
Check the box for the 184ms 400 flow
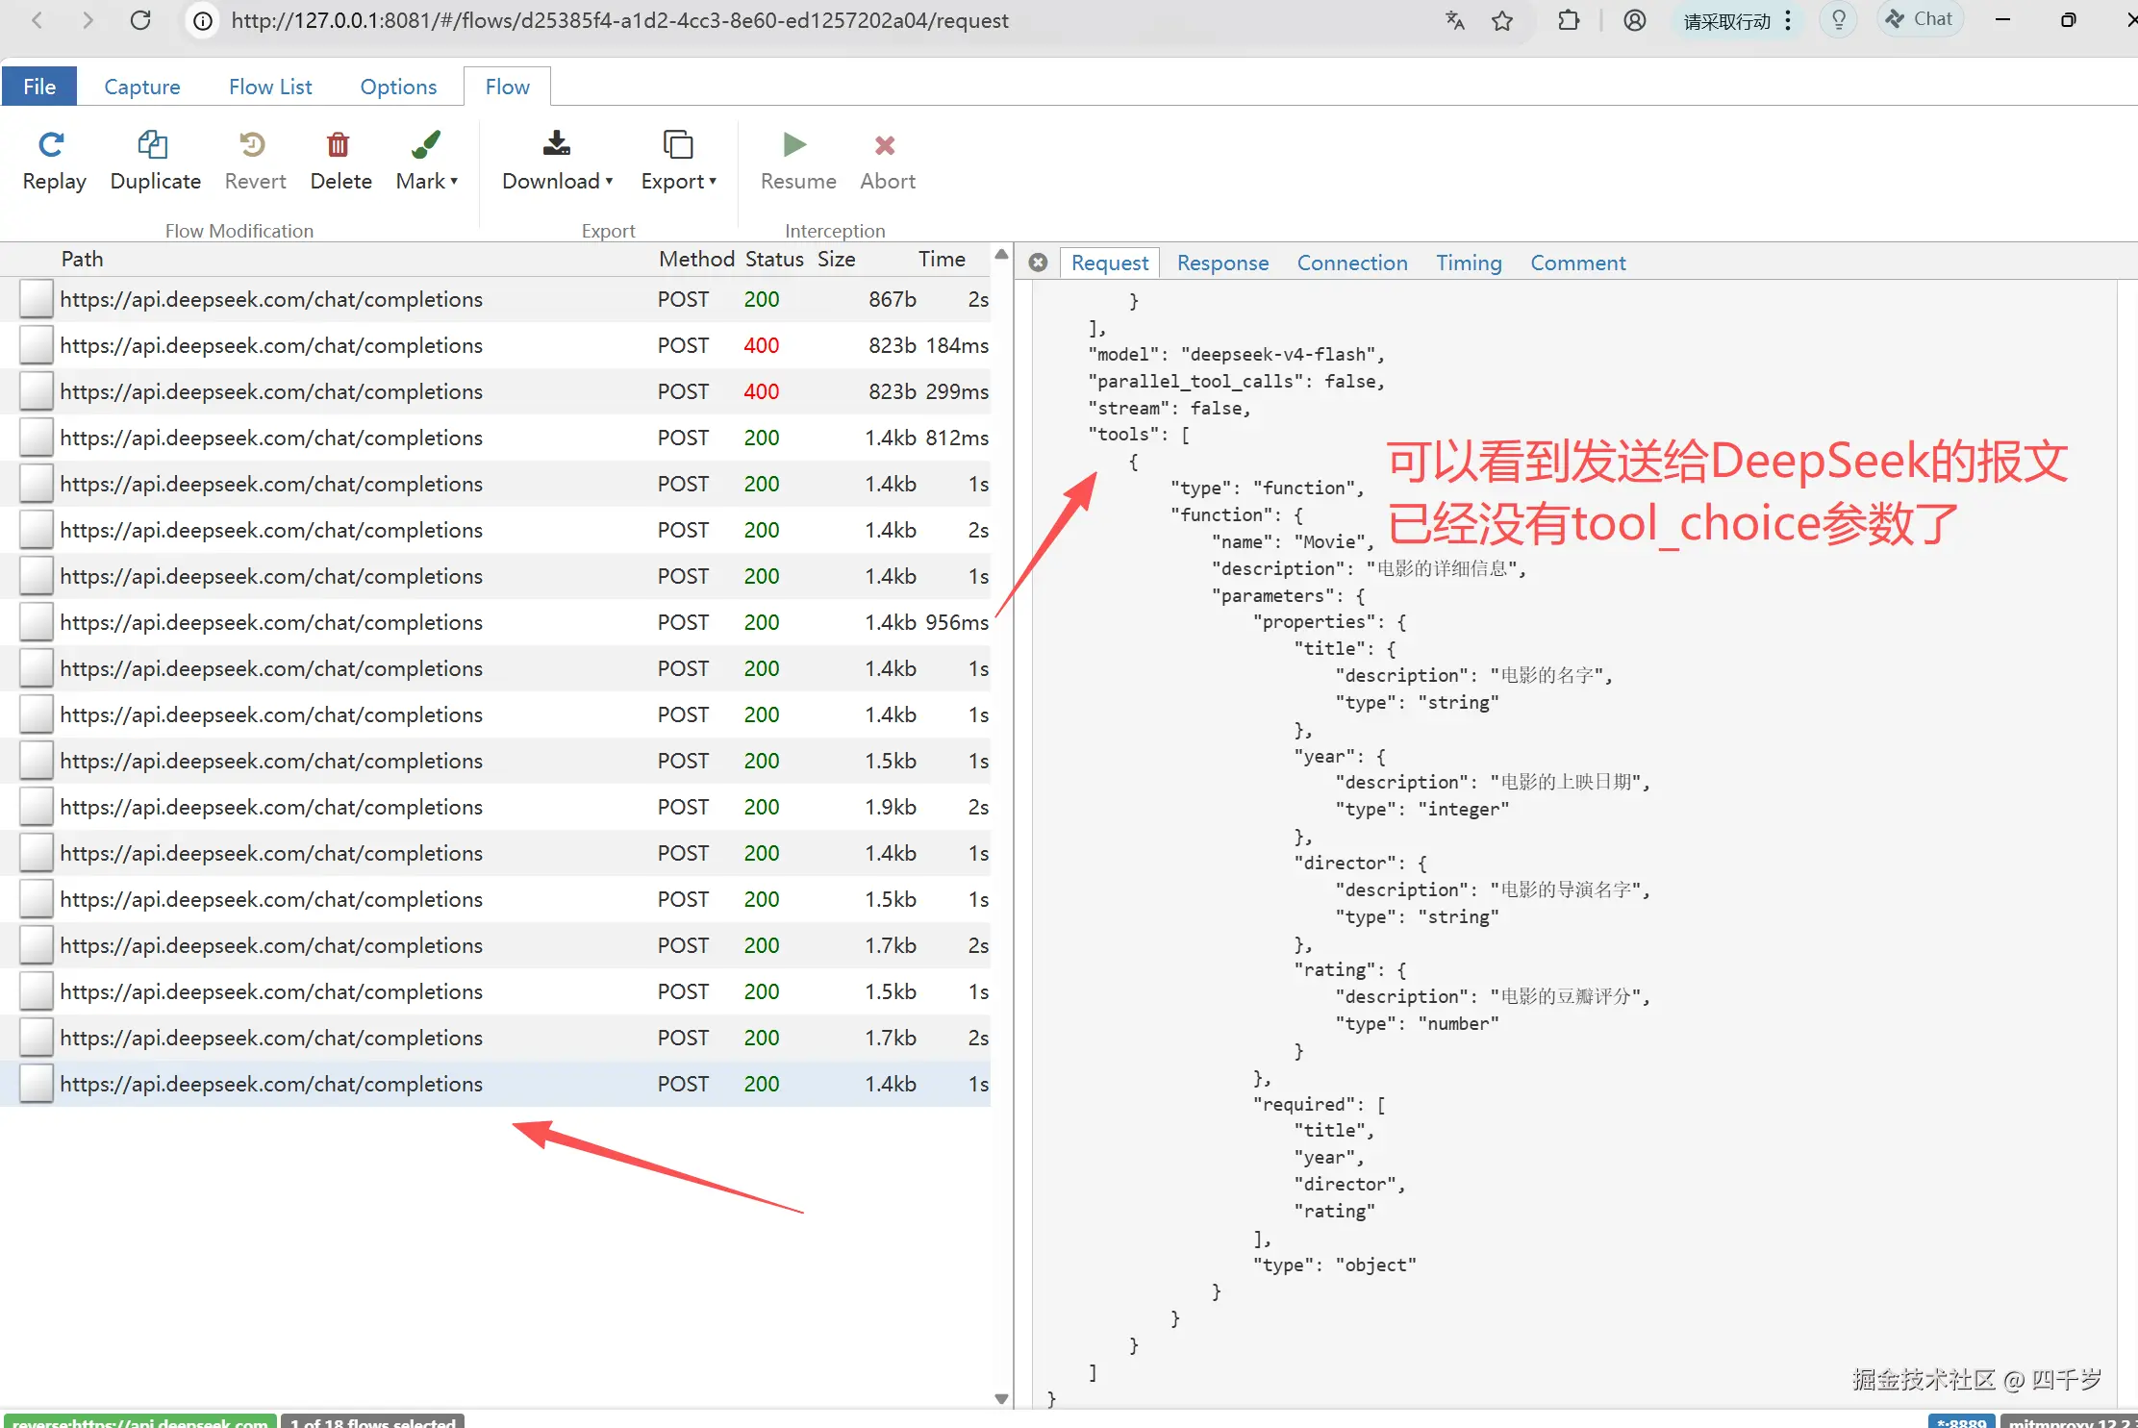click(37, 345)
